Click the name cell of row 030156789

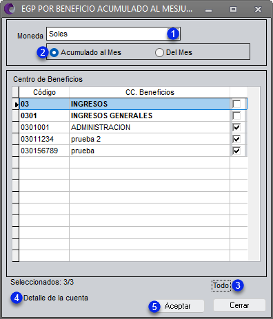tap(150, 151)
